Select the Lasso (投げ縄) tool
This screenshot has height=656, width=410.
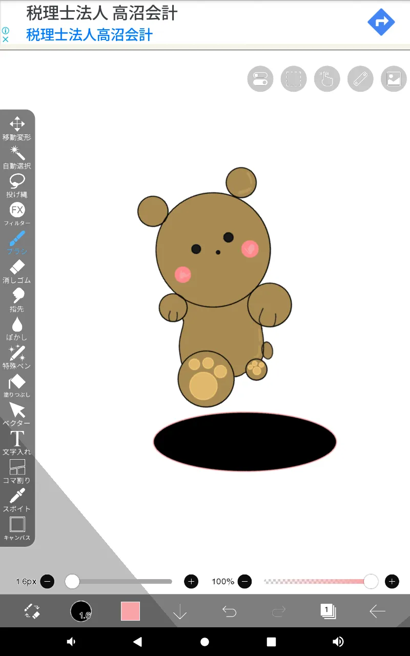click(x=17, y=186)
